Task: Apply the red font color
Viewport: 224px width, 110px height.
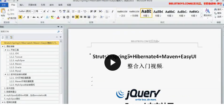Action: point(58,17)
